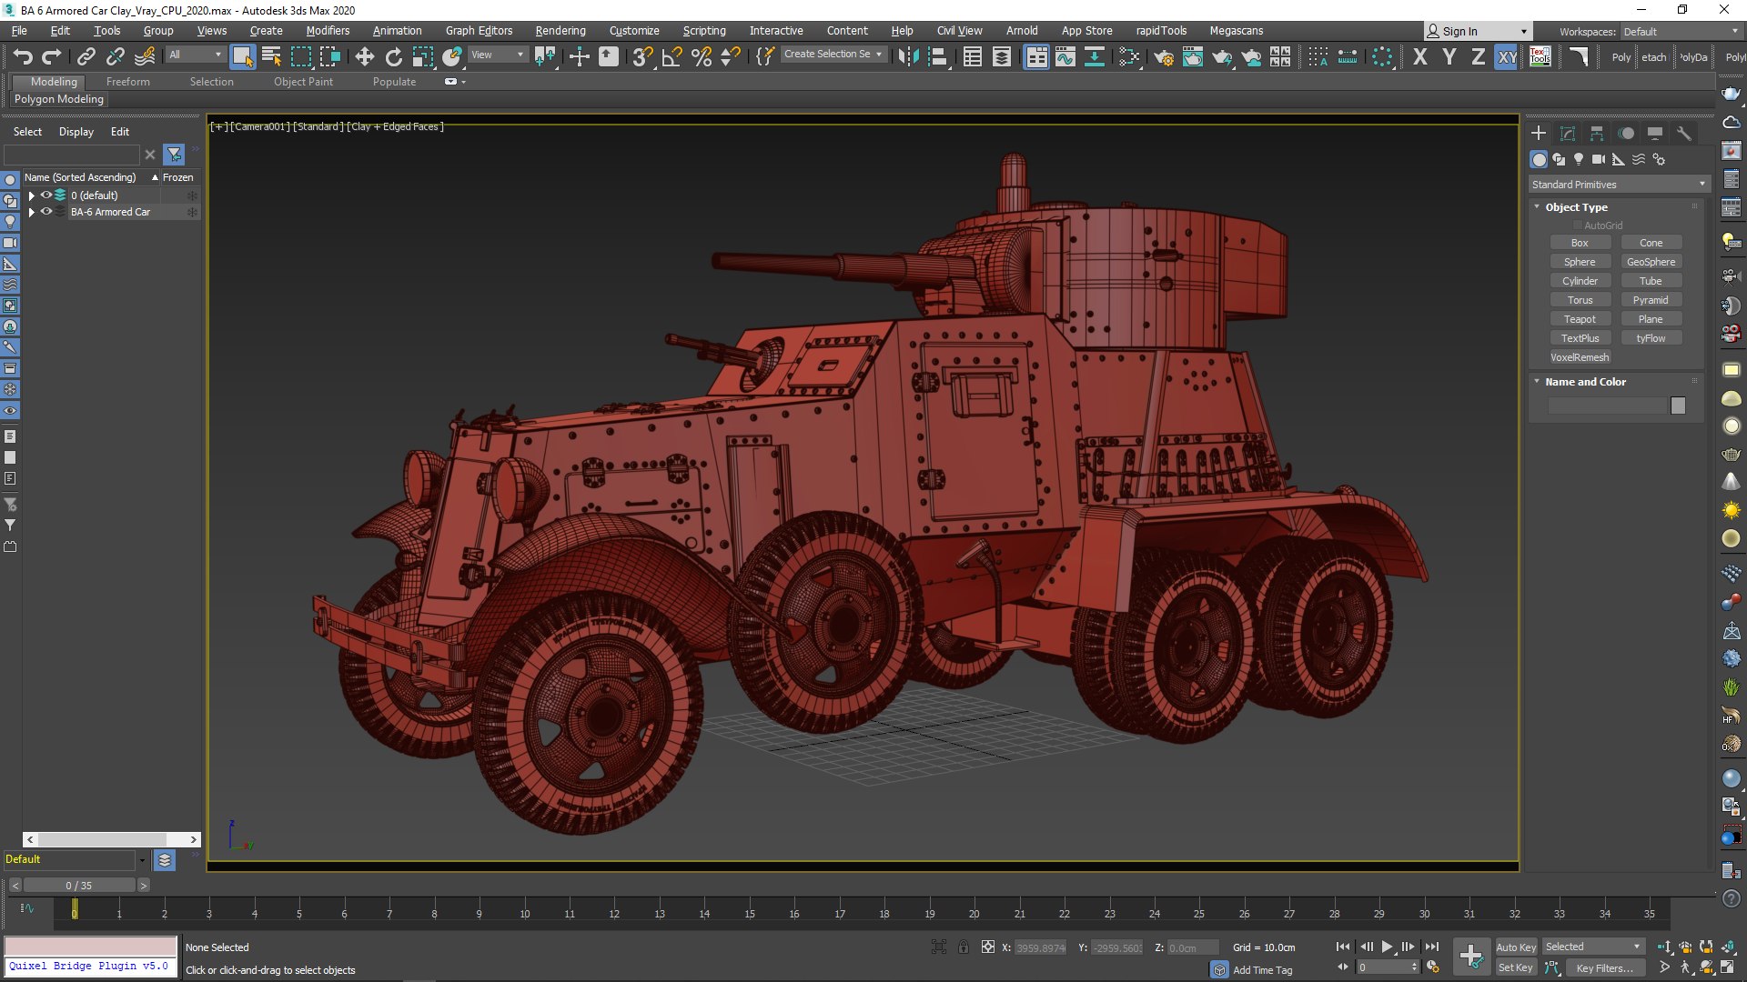Open the selection filter All dropdown
This screenshot has height=982, width=1747.
[x=195, y=55]
